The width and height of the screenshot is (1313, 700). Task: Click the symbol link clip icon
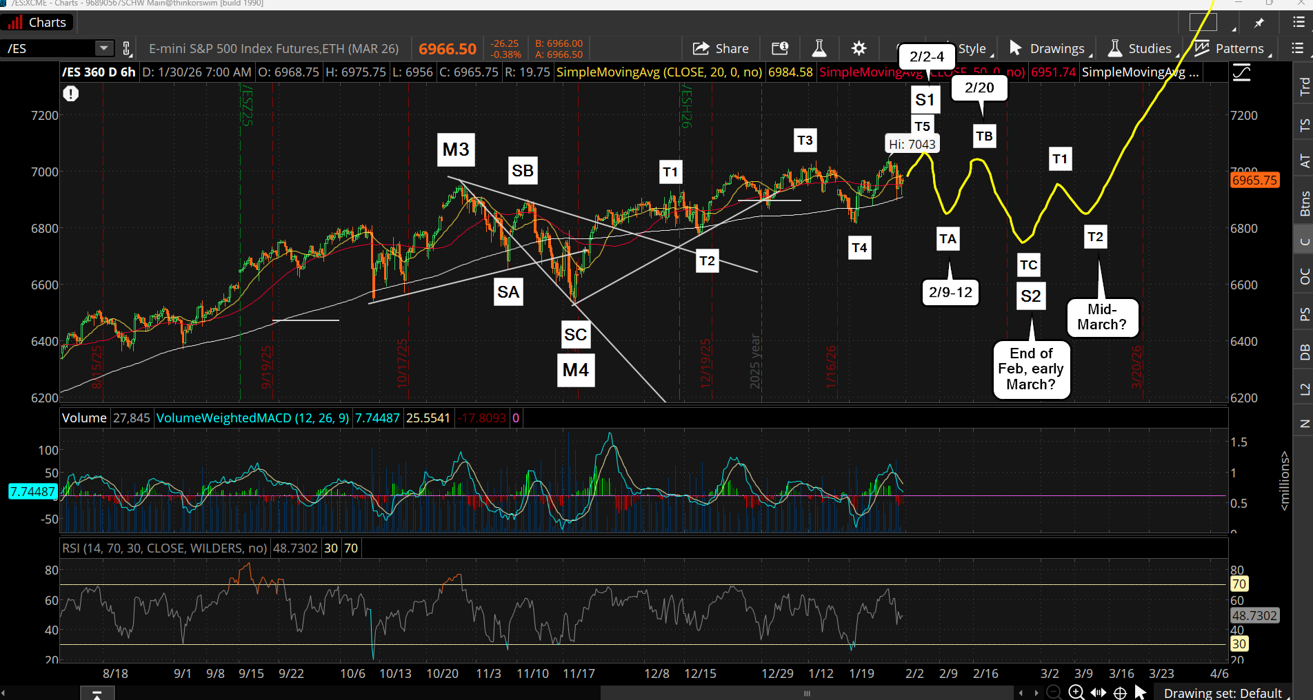tap(127, 48)
